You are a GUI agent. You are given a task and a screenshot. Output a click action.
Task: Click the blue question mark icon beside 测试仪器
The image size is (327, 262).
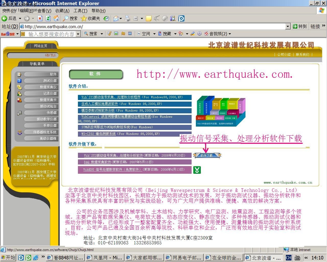coord(19,81)
